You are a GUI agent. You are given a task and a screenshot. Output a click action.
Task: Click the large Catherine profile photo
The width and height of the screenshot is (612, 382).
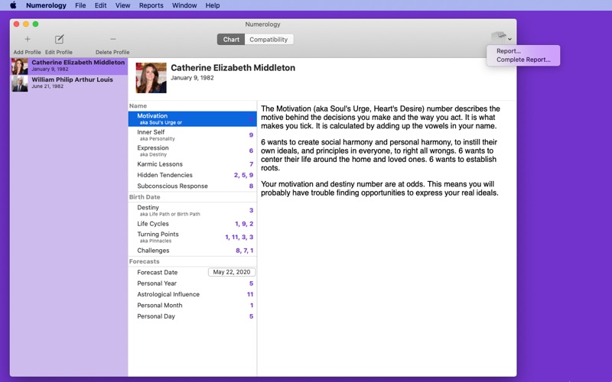coord(151,78)
